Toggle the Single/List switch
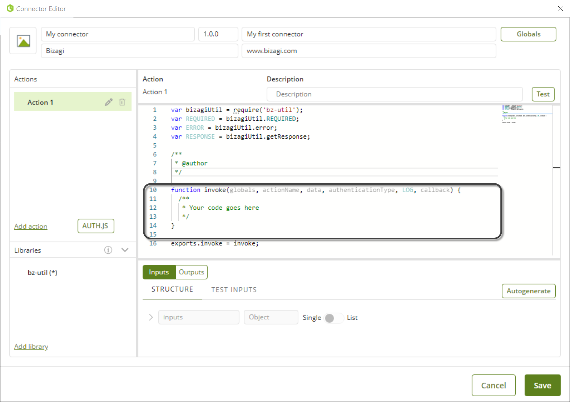Screen dimensions: 570x402 (x=334, y=318)
